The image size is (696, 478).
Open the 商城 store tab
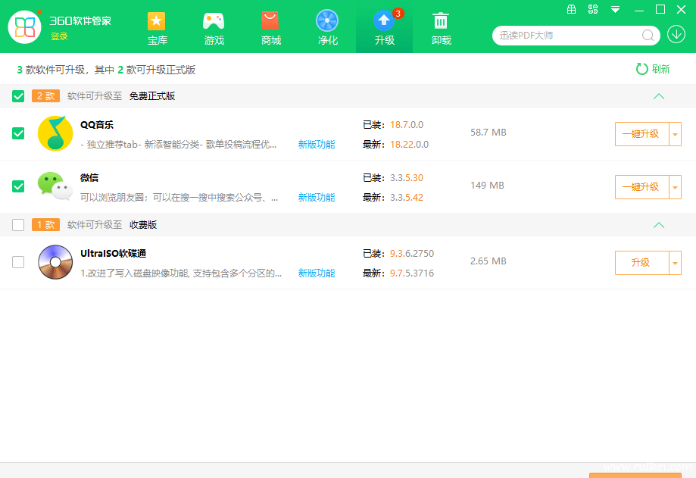pos(271,29)
